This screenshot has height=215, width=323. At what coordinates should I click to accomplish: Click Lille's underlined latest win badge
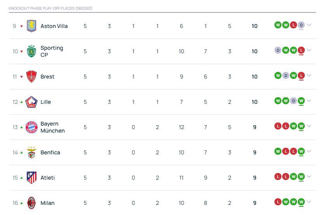[x=301, y=101]
